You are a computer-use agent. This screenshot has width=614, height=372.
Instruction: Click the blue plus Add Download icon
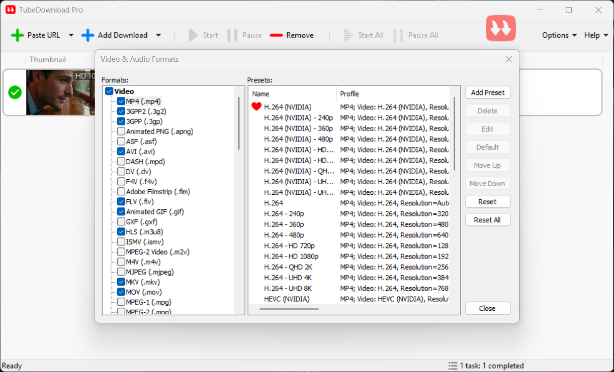pyautogui.click(x=87, y=35)
